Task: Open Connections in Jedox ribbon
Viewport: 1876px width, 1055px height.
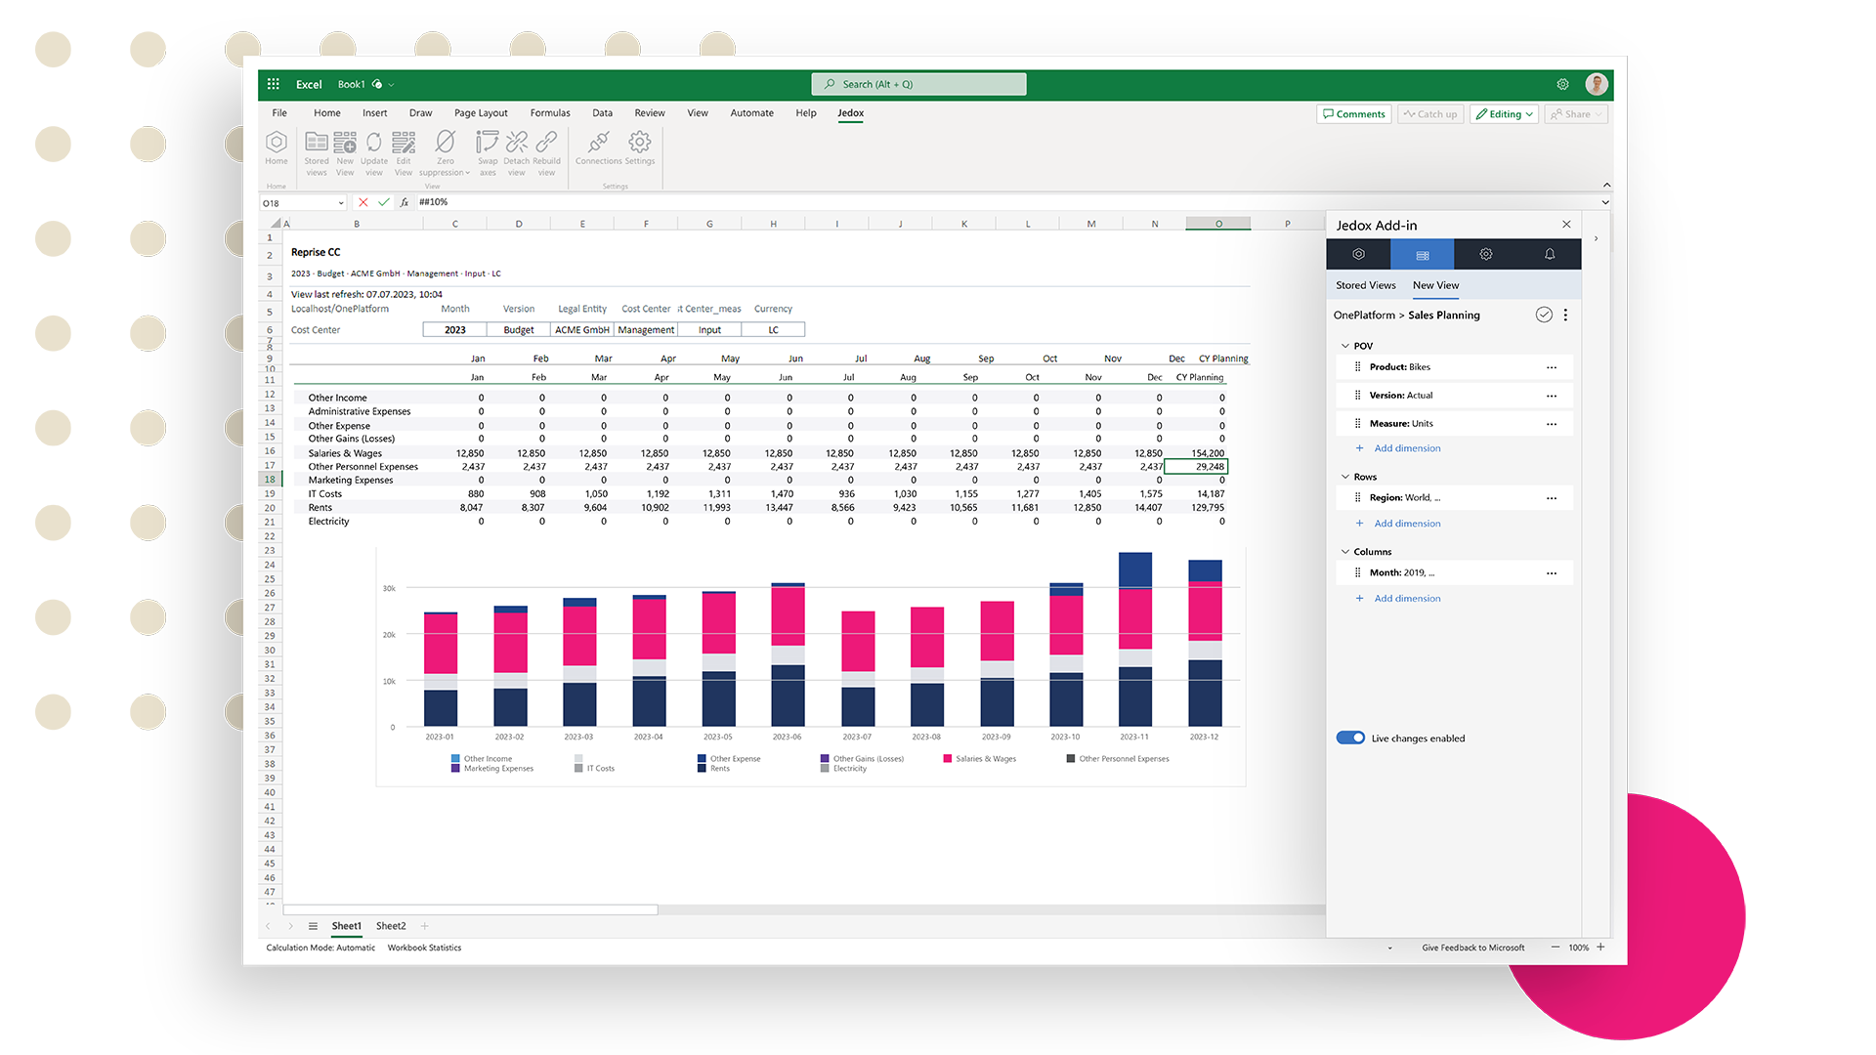Action: (599, 148)
